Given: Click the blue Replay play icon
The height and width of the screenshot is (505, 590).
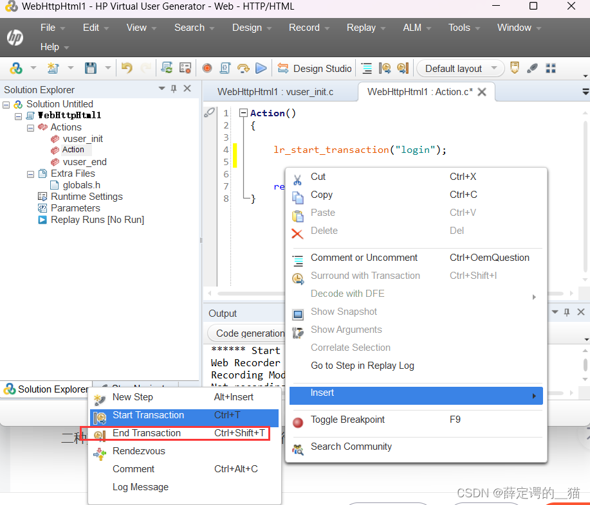Looking at the screenshot, I should click(x=261, y=68).
